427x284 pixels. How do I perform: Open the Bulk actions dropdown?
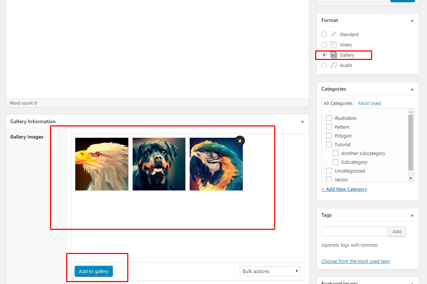click(270, 271)
